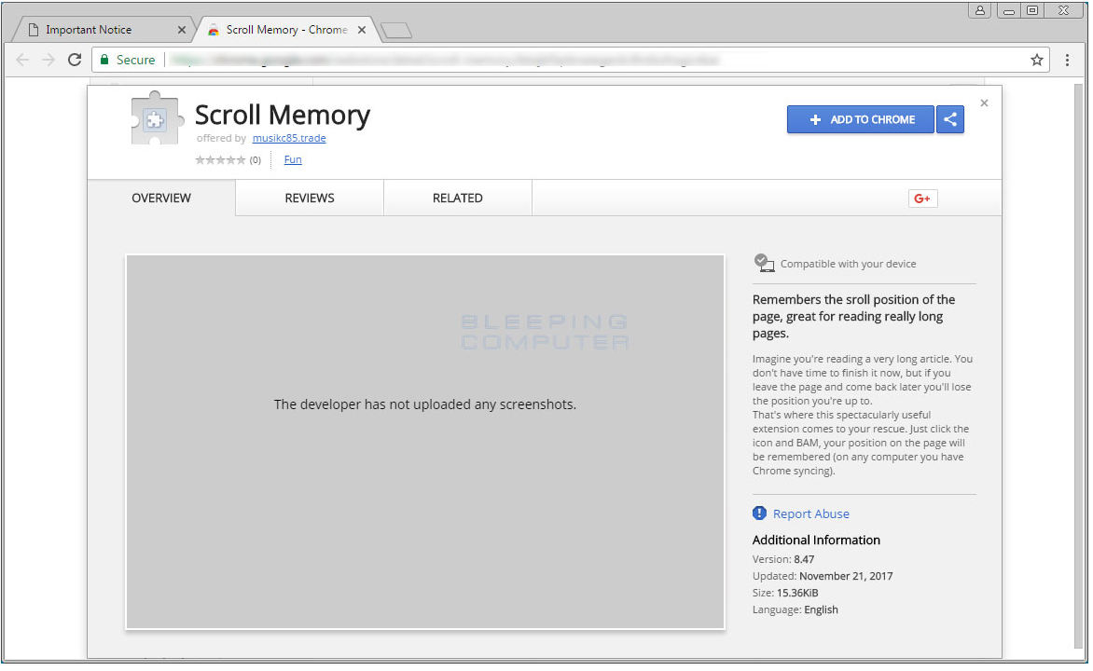Click the screenshot placeholder area
This screenshot has height=671, width=1093.
[x=425, y=442]
